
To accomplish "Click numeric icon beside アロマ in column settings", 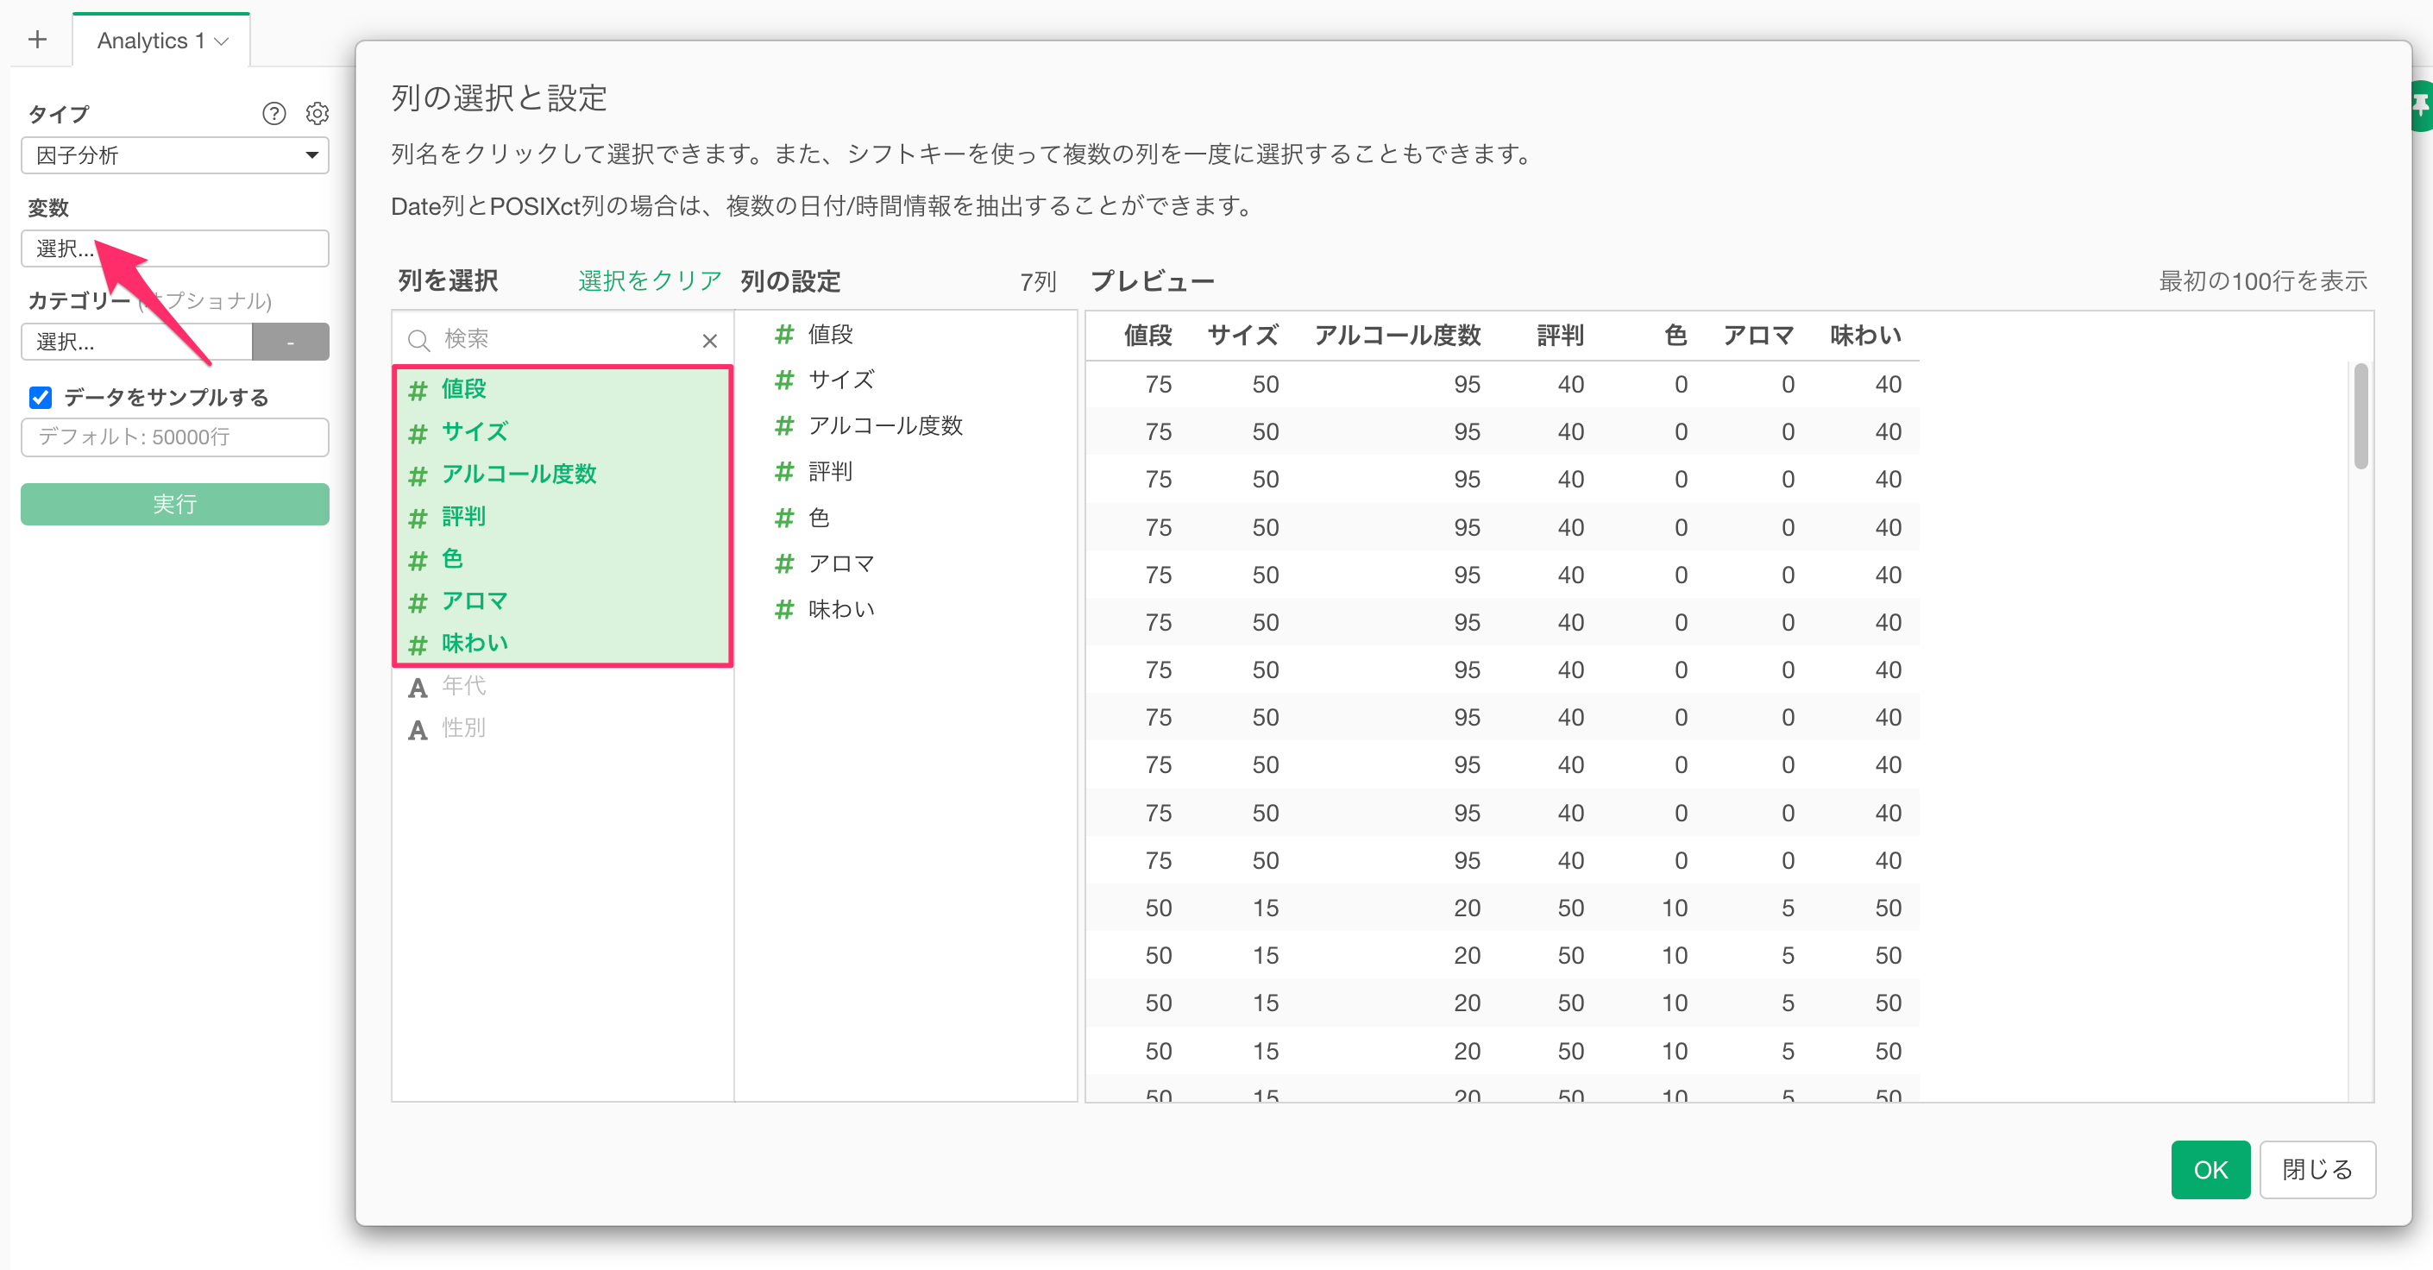I will tap(784, 563).
